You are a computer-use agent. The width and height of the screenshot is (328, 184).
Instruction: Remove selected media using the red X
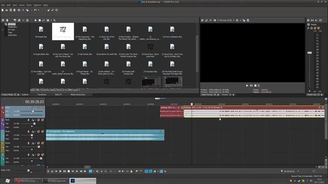pos(23,20)
